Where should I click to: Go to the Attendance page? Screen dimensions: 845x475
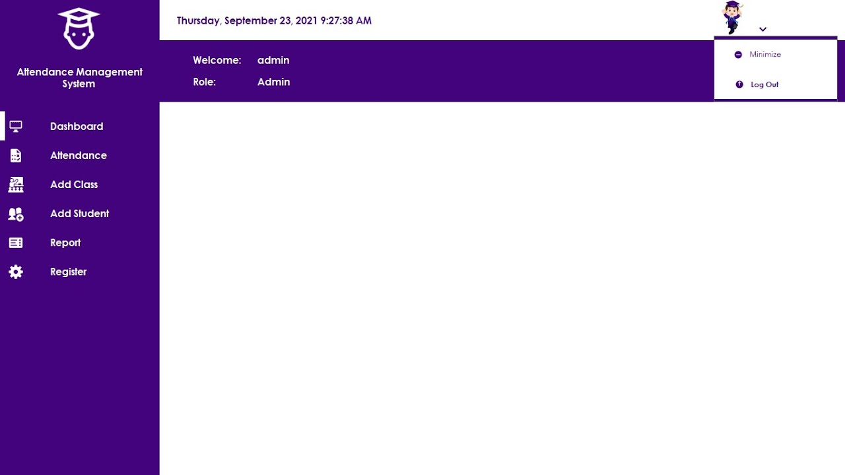coord(79,155)
